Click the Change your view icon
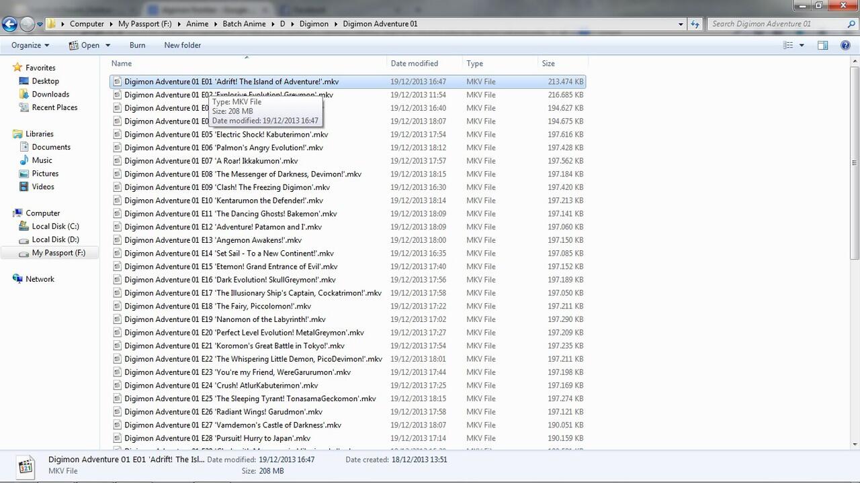The height and width of the screenshot is (483, 860). click(788, 45)
